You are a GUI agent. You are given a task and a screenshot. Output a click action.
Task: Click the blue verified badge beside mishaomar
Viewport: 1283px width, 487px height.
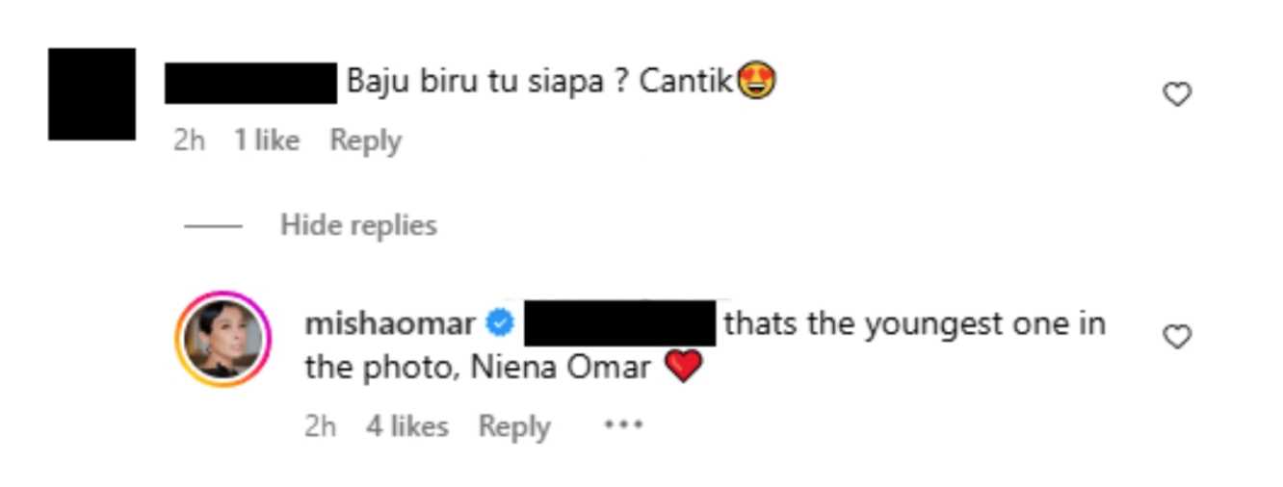(x=499, y=324)
